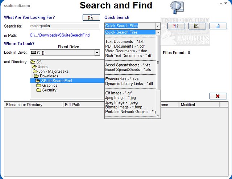Select the C:\ root directory name
Screen dimensions: 232x179
point(39,62)
